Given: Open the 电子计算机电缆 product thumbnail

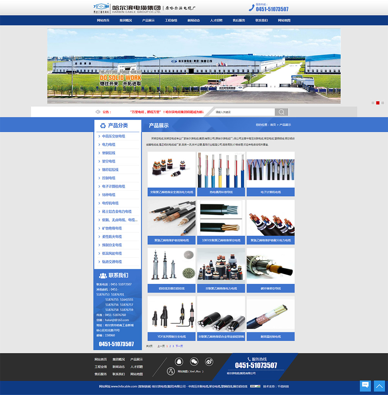Looking at the screenshot, I should pos(271,170).
